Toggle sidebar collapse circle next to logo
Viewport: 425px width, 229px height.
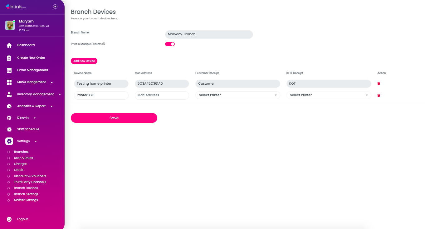(55, 7)
